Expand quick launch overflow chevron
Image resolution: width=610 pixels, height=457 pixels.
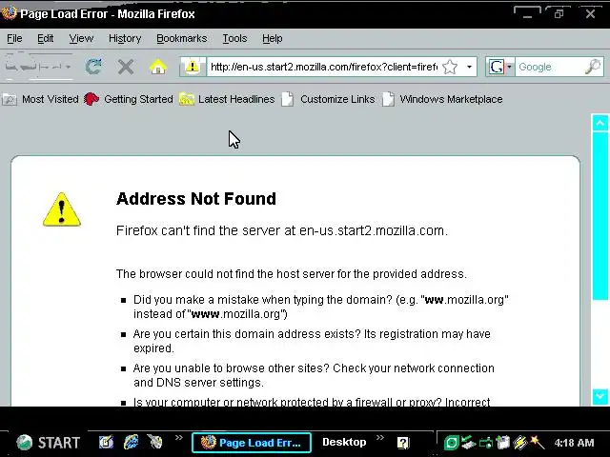(x=179, y=438)
